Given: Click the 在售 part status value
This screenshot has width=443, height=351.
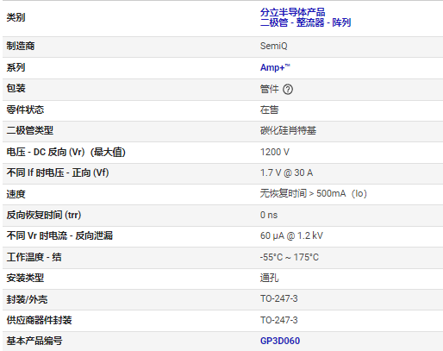Looking at the screenshot, I should 269,110.
